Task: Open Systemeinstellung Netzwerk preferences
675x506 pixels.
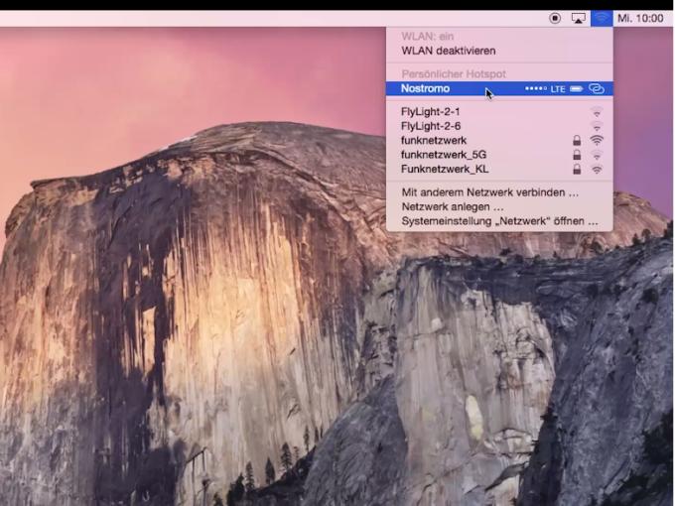Action: coord(499,221)
